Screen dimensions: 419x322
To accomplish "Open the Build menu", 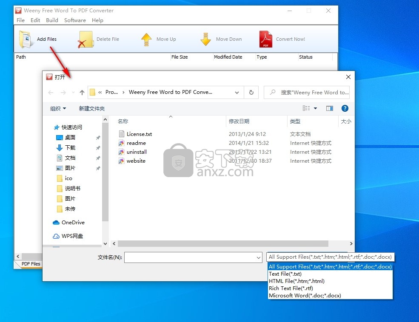I will pyautogui.click(x=52, y=20).
